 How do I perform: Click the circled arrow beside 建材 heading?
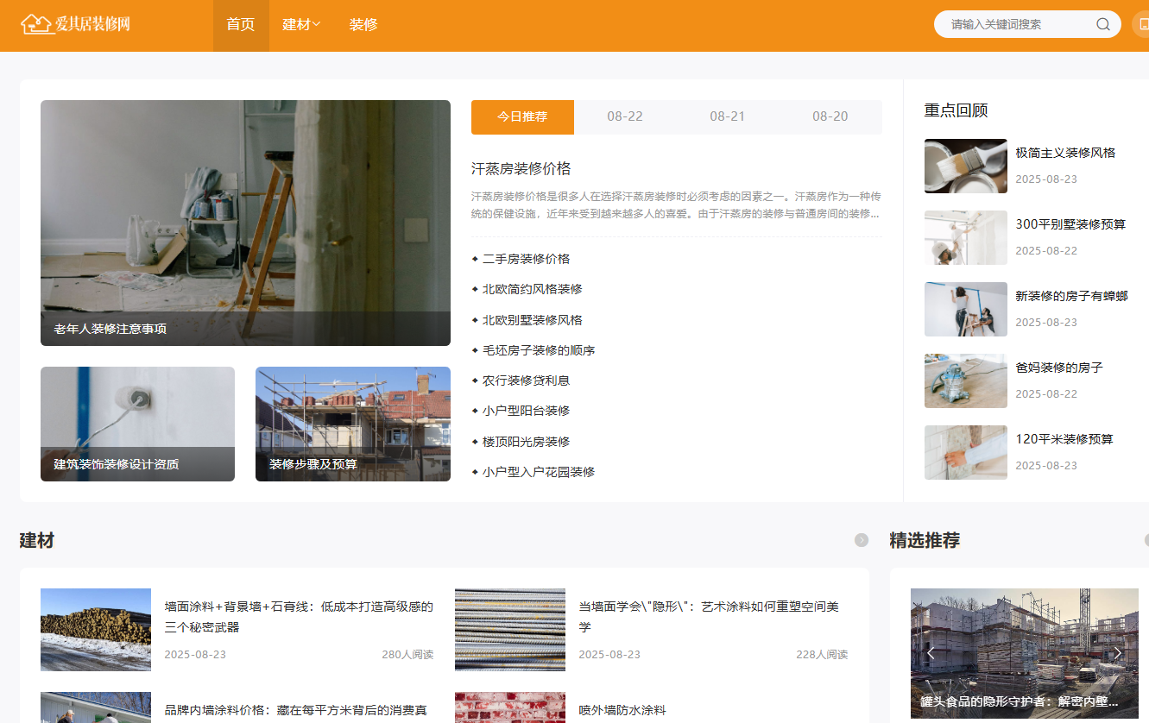[x=861, y=540]
